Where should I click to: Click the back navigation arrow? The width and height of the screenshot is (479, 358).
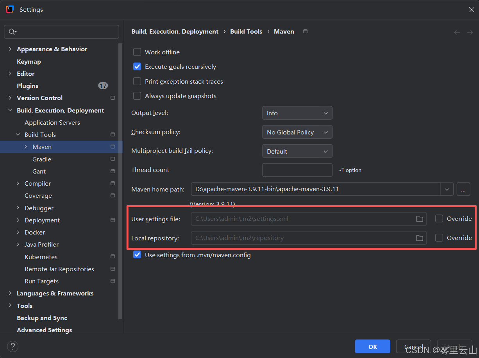click(x=457, y=32)
